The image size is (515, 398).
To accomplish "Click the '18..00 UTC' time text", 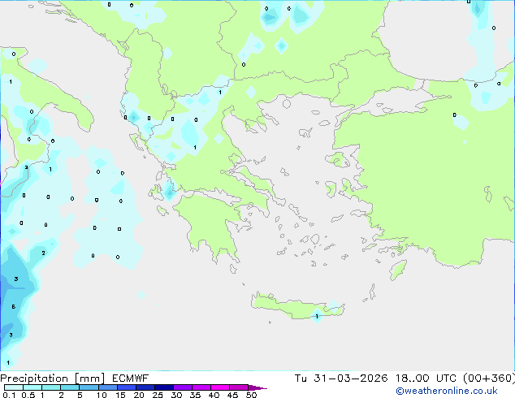I will click(426, 379).
